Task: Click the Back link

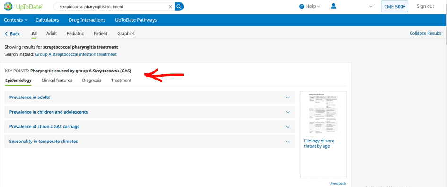Action: pos(12,34)
